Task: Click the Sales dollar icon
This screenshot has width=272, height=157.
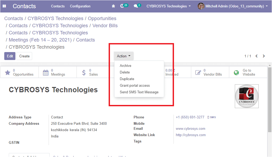Action: (84, 73)
